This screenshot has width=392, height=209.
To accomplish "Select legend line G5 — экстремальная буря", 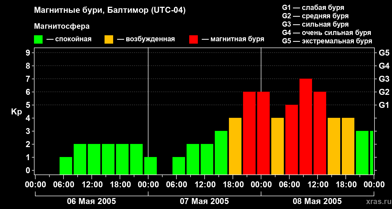I will [x=327, y=41].
